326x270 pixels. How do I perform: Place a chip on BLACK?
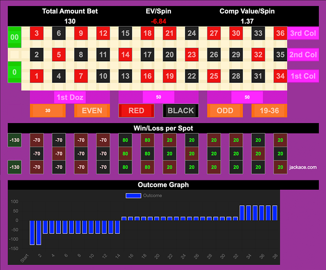tap(181, 111)
